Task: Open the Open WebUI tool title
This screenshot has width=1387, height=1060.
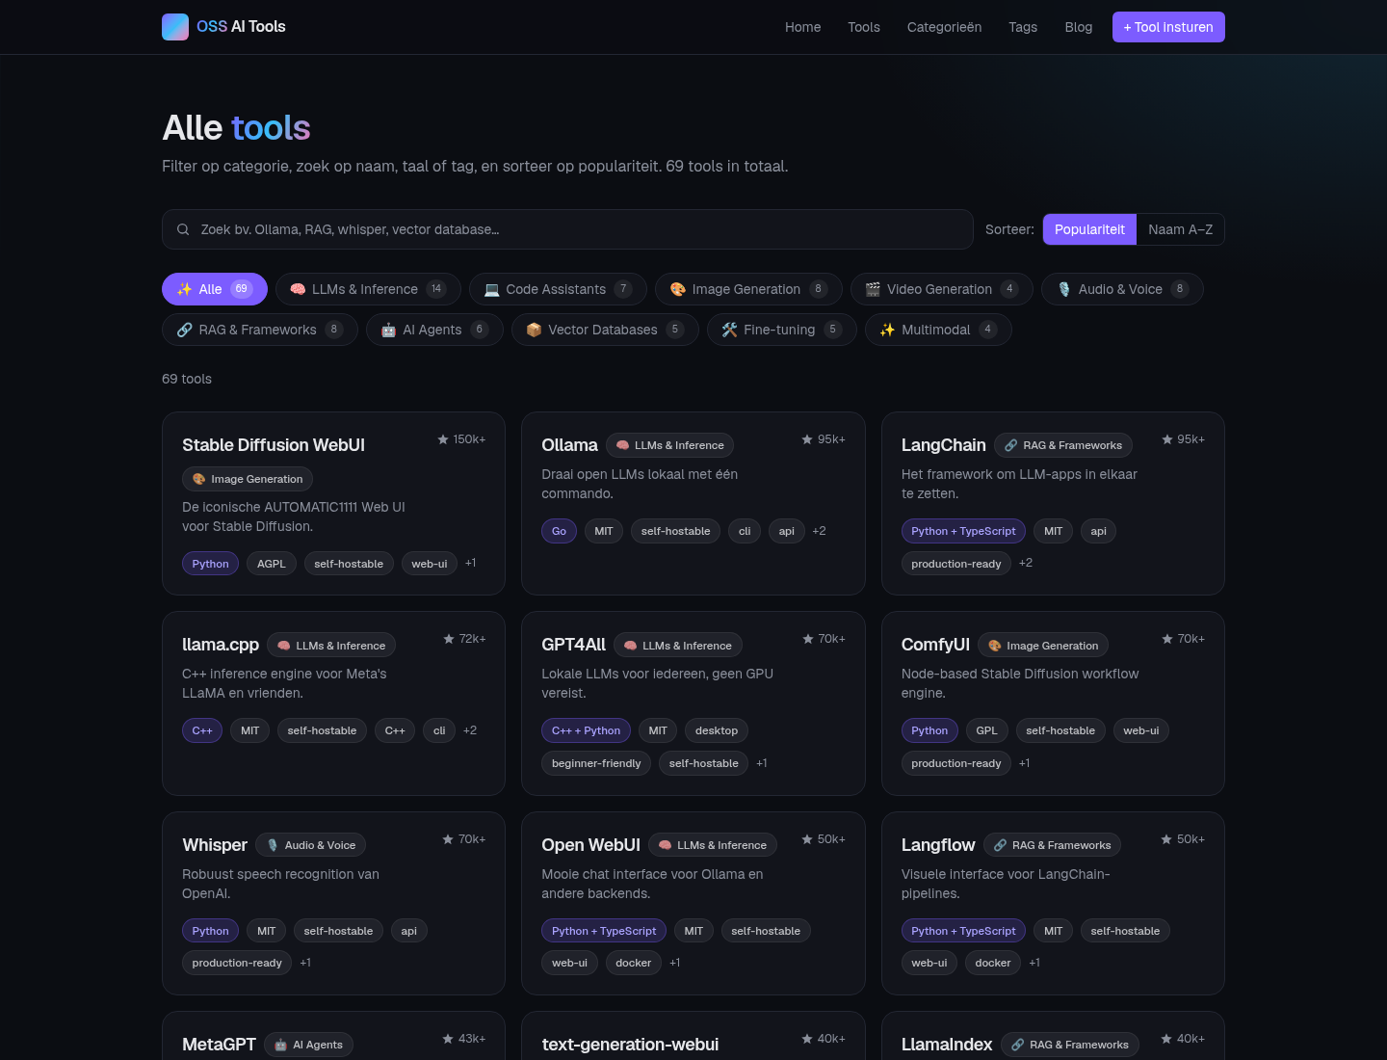Action: 590,845
